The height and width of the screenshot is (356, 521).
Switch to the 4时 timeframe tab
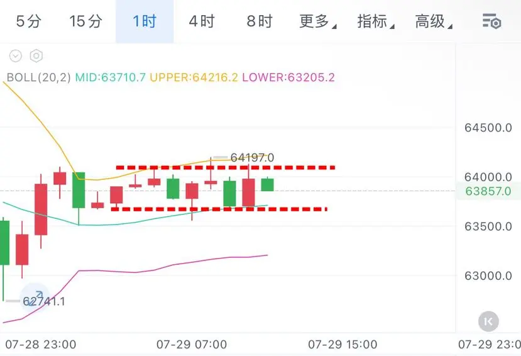[x=202, y=21]
